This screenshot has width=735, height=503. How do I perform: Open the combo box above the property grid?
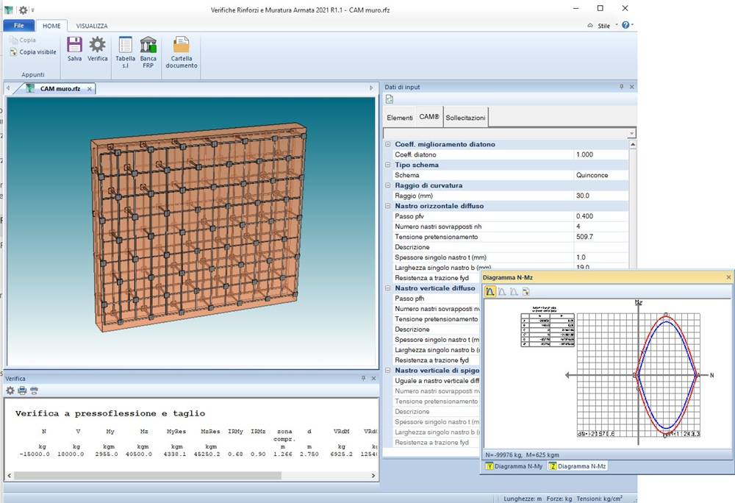[x=509, y=133]
